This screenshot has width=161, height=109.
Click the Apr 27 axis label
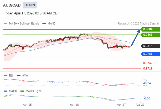(140, 105)
